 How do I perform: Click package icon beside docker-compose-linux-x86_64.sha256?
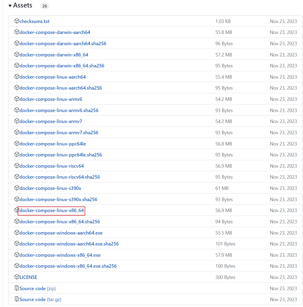coord(17,221)
